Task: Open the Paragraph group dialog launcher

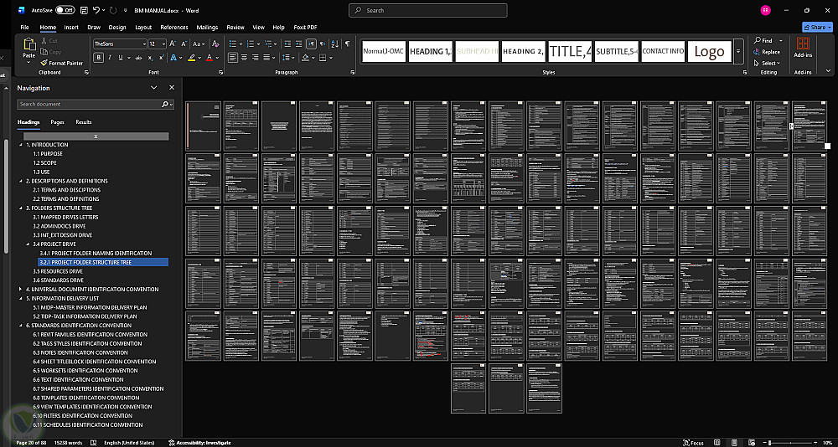Action: pos(353,72)
